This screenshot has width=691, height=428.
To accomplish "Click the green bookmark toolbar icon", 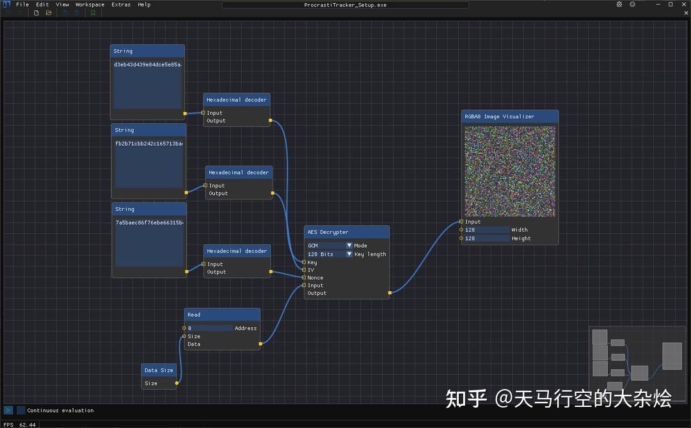I will pos(92,12).
